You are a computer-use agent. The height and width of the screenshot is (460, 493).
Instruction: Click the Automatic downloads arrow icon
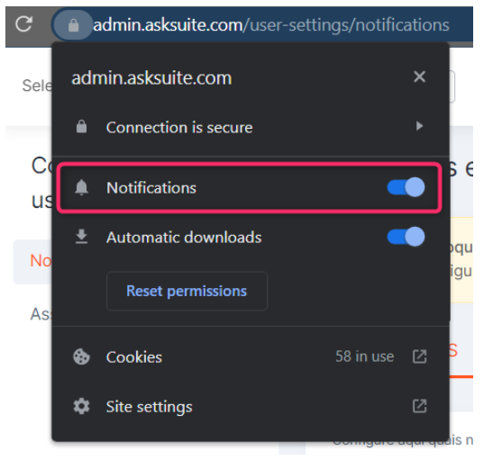pyautogui.click(x=82, y=237)
